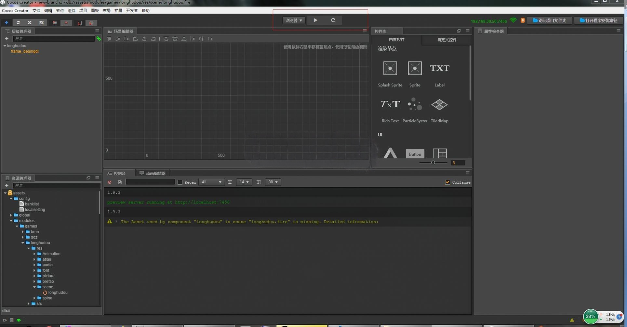Adjust the control library zoom slider

pos(433,163)
